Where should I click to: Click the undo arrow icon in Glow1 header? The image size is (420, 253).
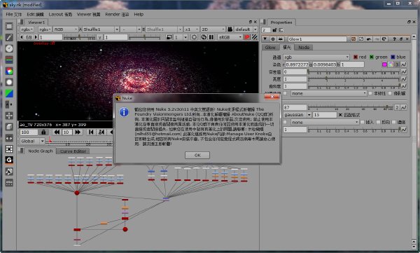coord(369,39)
